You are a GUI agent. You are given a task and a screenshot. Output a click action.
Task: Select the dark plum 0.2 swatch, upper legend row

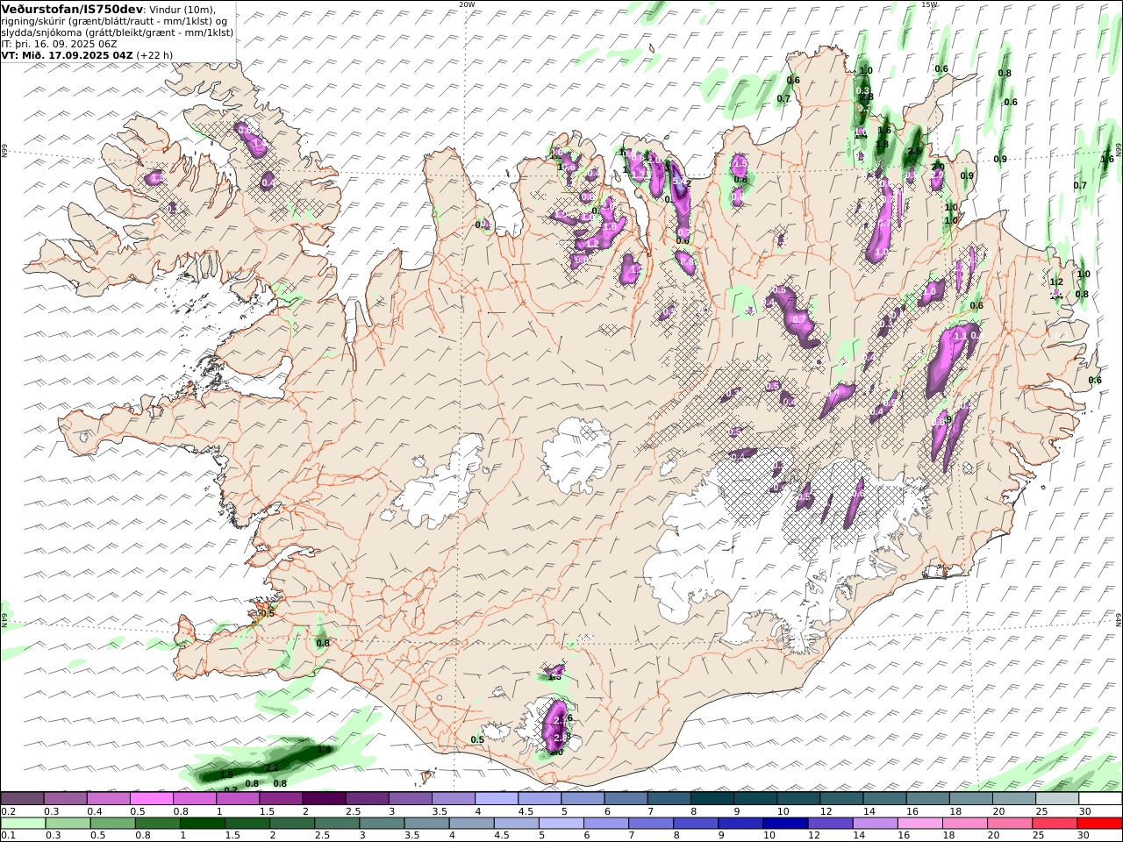pyautogui.click(x=22, y=798)
